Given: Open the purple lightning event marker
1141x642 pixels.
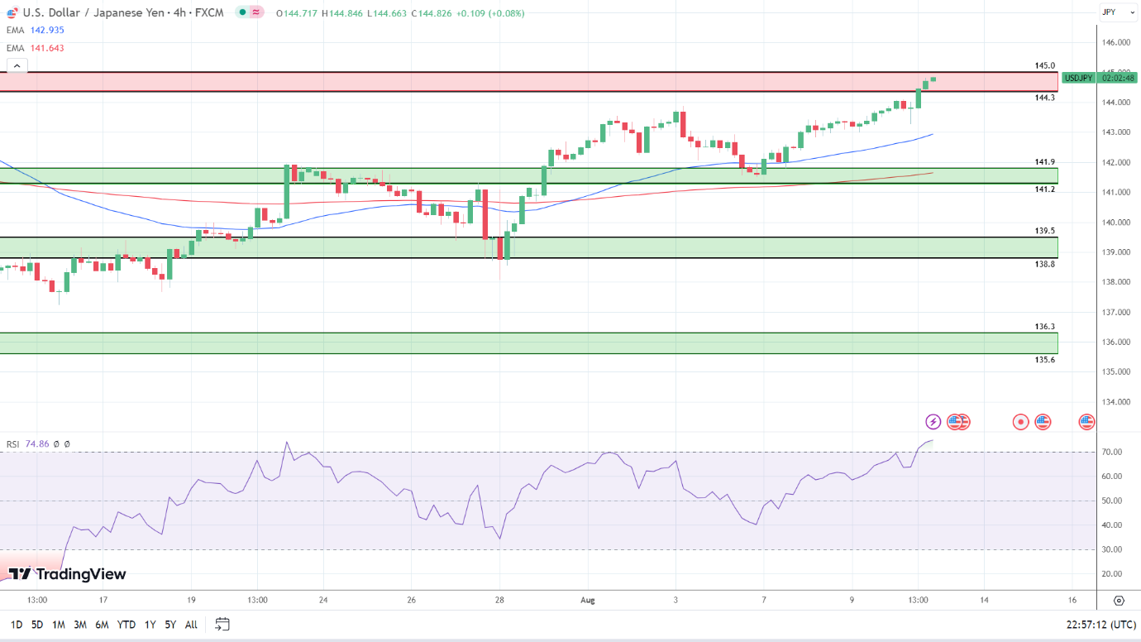Looking at the screenshot, I should click(x=933, y=422).
